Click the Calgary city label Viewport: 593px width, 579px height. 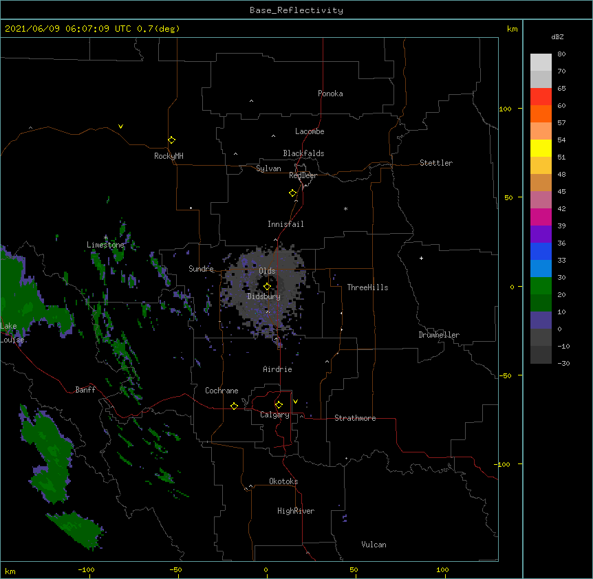(274, 415)
